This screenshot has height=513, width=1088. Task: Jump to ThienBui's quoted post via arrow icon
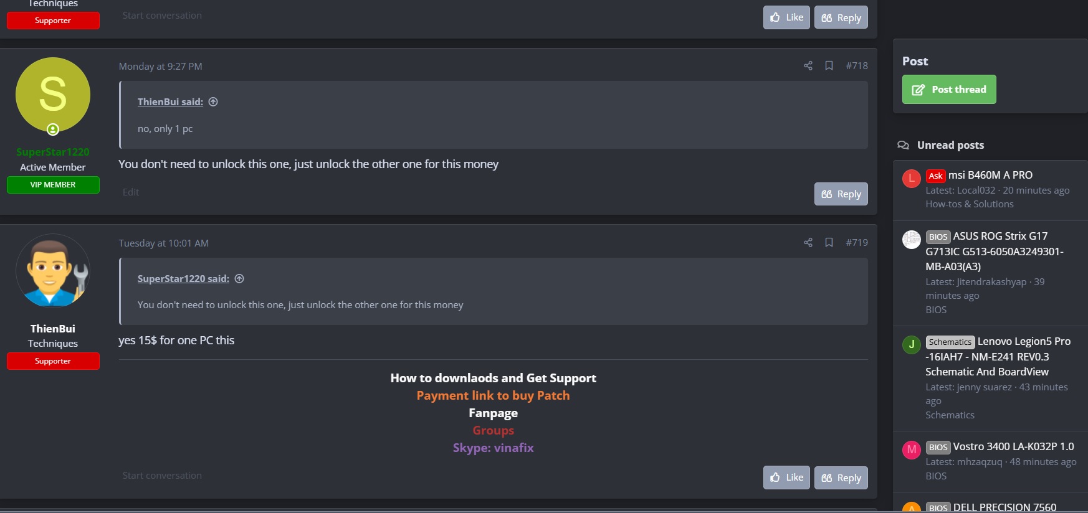pos(213,102)
